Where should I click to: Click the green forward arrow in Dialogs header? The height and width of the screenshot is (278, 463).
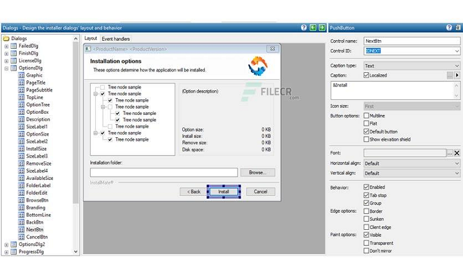(322, 28)
